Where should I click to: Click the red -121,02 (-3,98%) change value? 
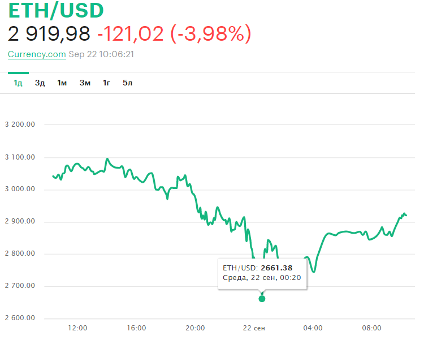point(174,35)
